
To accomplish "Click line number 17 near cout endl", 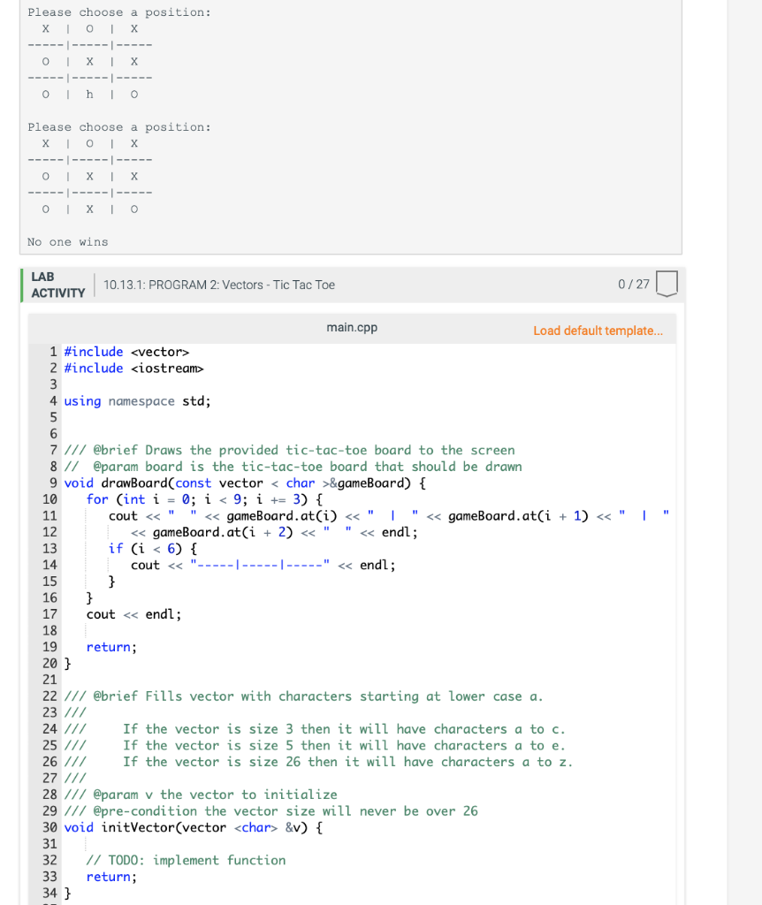I will (x=49, y=613).
